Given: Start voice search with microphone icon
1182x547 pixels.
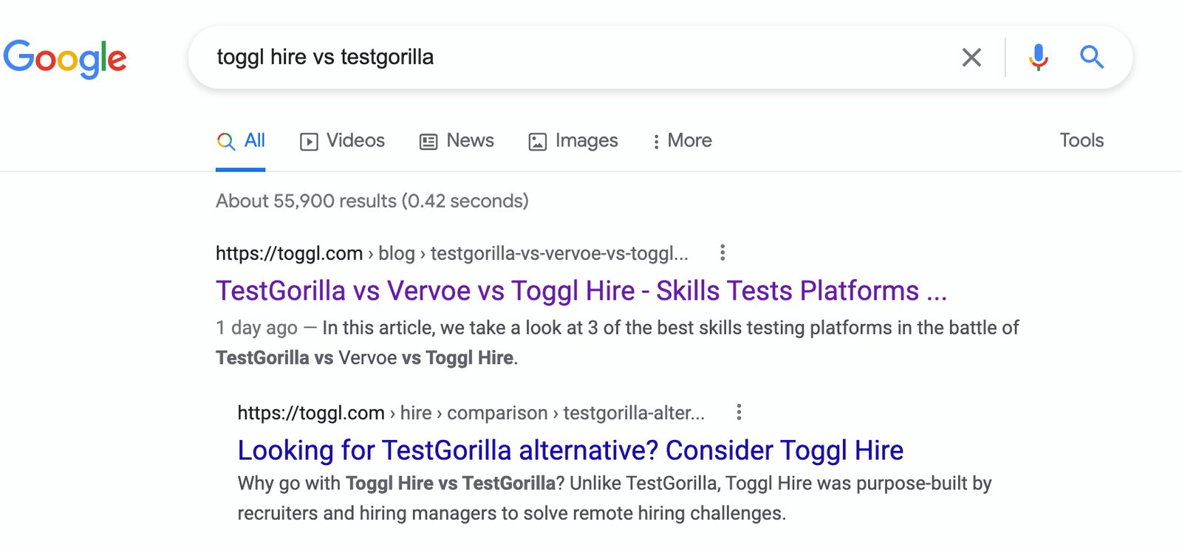Looking at the screenshot, I should click(1038, 57).
